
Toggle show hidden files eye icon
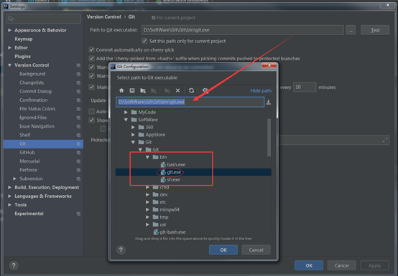pyautogui.click(x=205, y=90)
